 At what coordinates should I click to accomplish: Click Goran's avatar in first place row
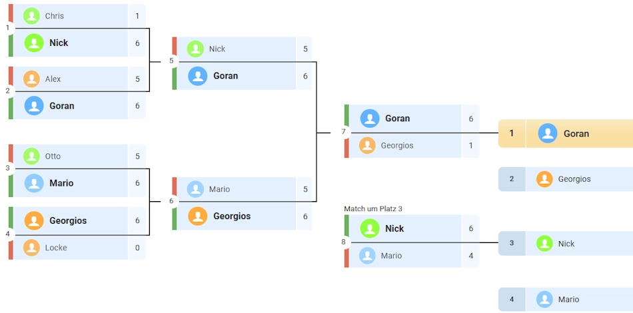[x=548, y=133]
